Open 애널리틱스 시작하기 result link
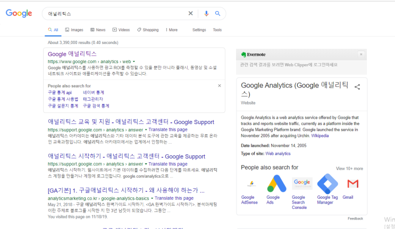Screen dimensions: 395x229 pos(127,156)
